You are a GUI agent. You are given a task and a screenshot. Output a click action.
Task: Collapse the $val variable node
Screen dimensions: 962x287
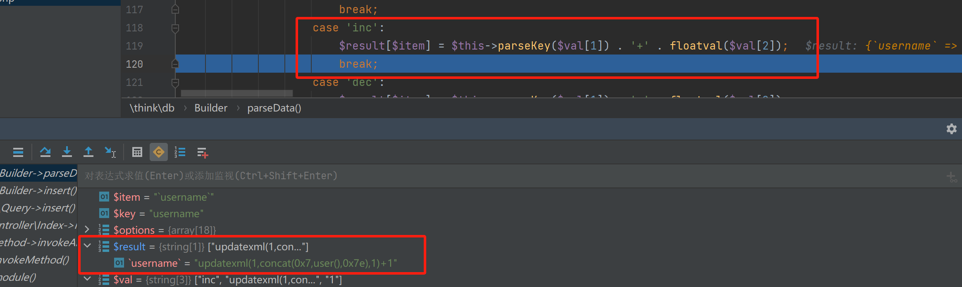[x=87, y=279]
